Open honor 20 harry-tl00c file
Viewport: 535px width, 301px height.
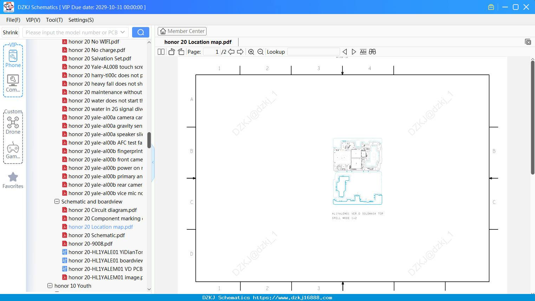click(x=103, y=75)
